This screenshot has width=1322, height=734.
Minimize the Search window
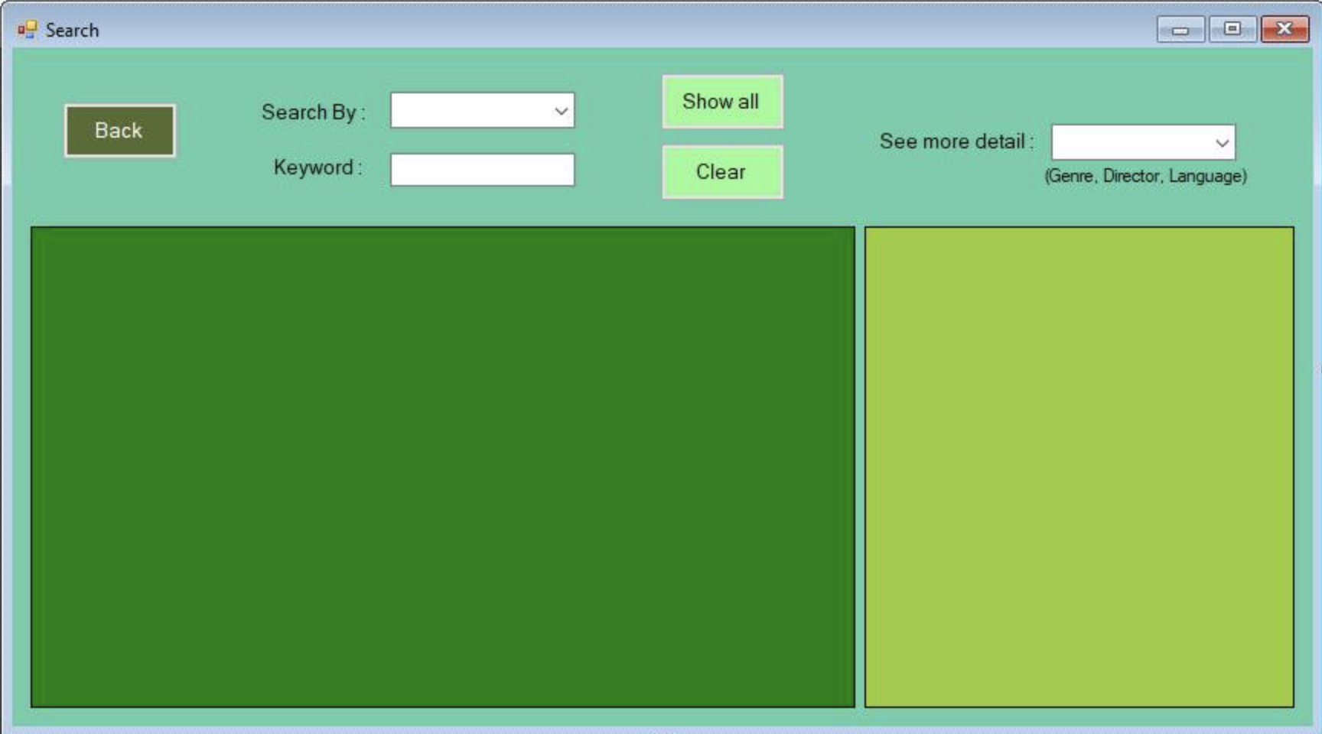coord(1180,30)
